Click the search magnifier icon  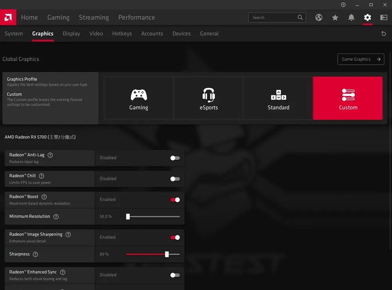(x=300, y=17)
